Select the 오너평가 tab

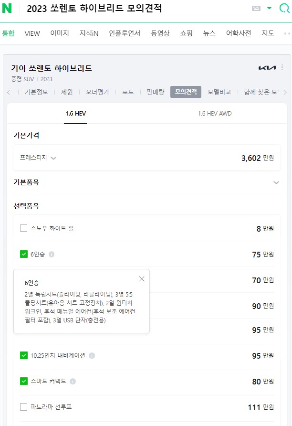point(97,92)
